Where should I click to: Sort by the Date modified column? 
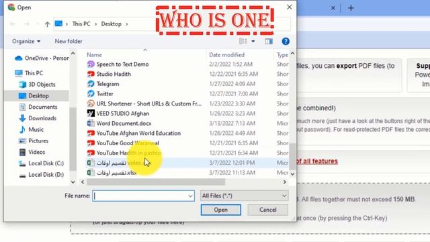[226, 55]
